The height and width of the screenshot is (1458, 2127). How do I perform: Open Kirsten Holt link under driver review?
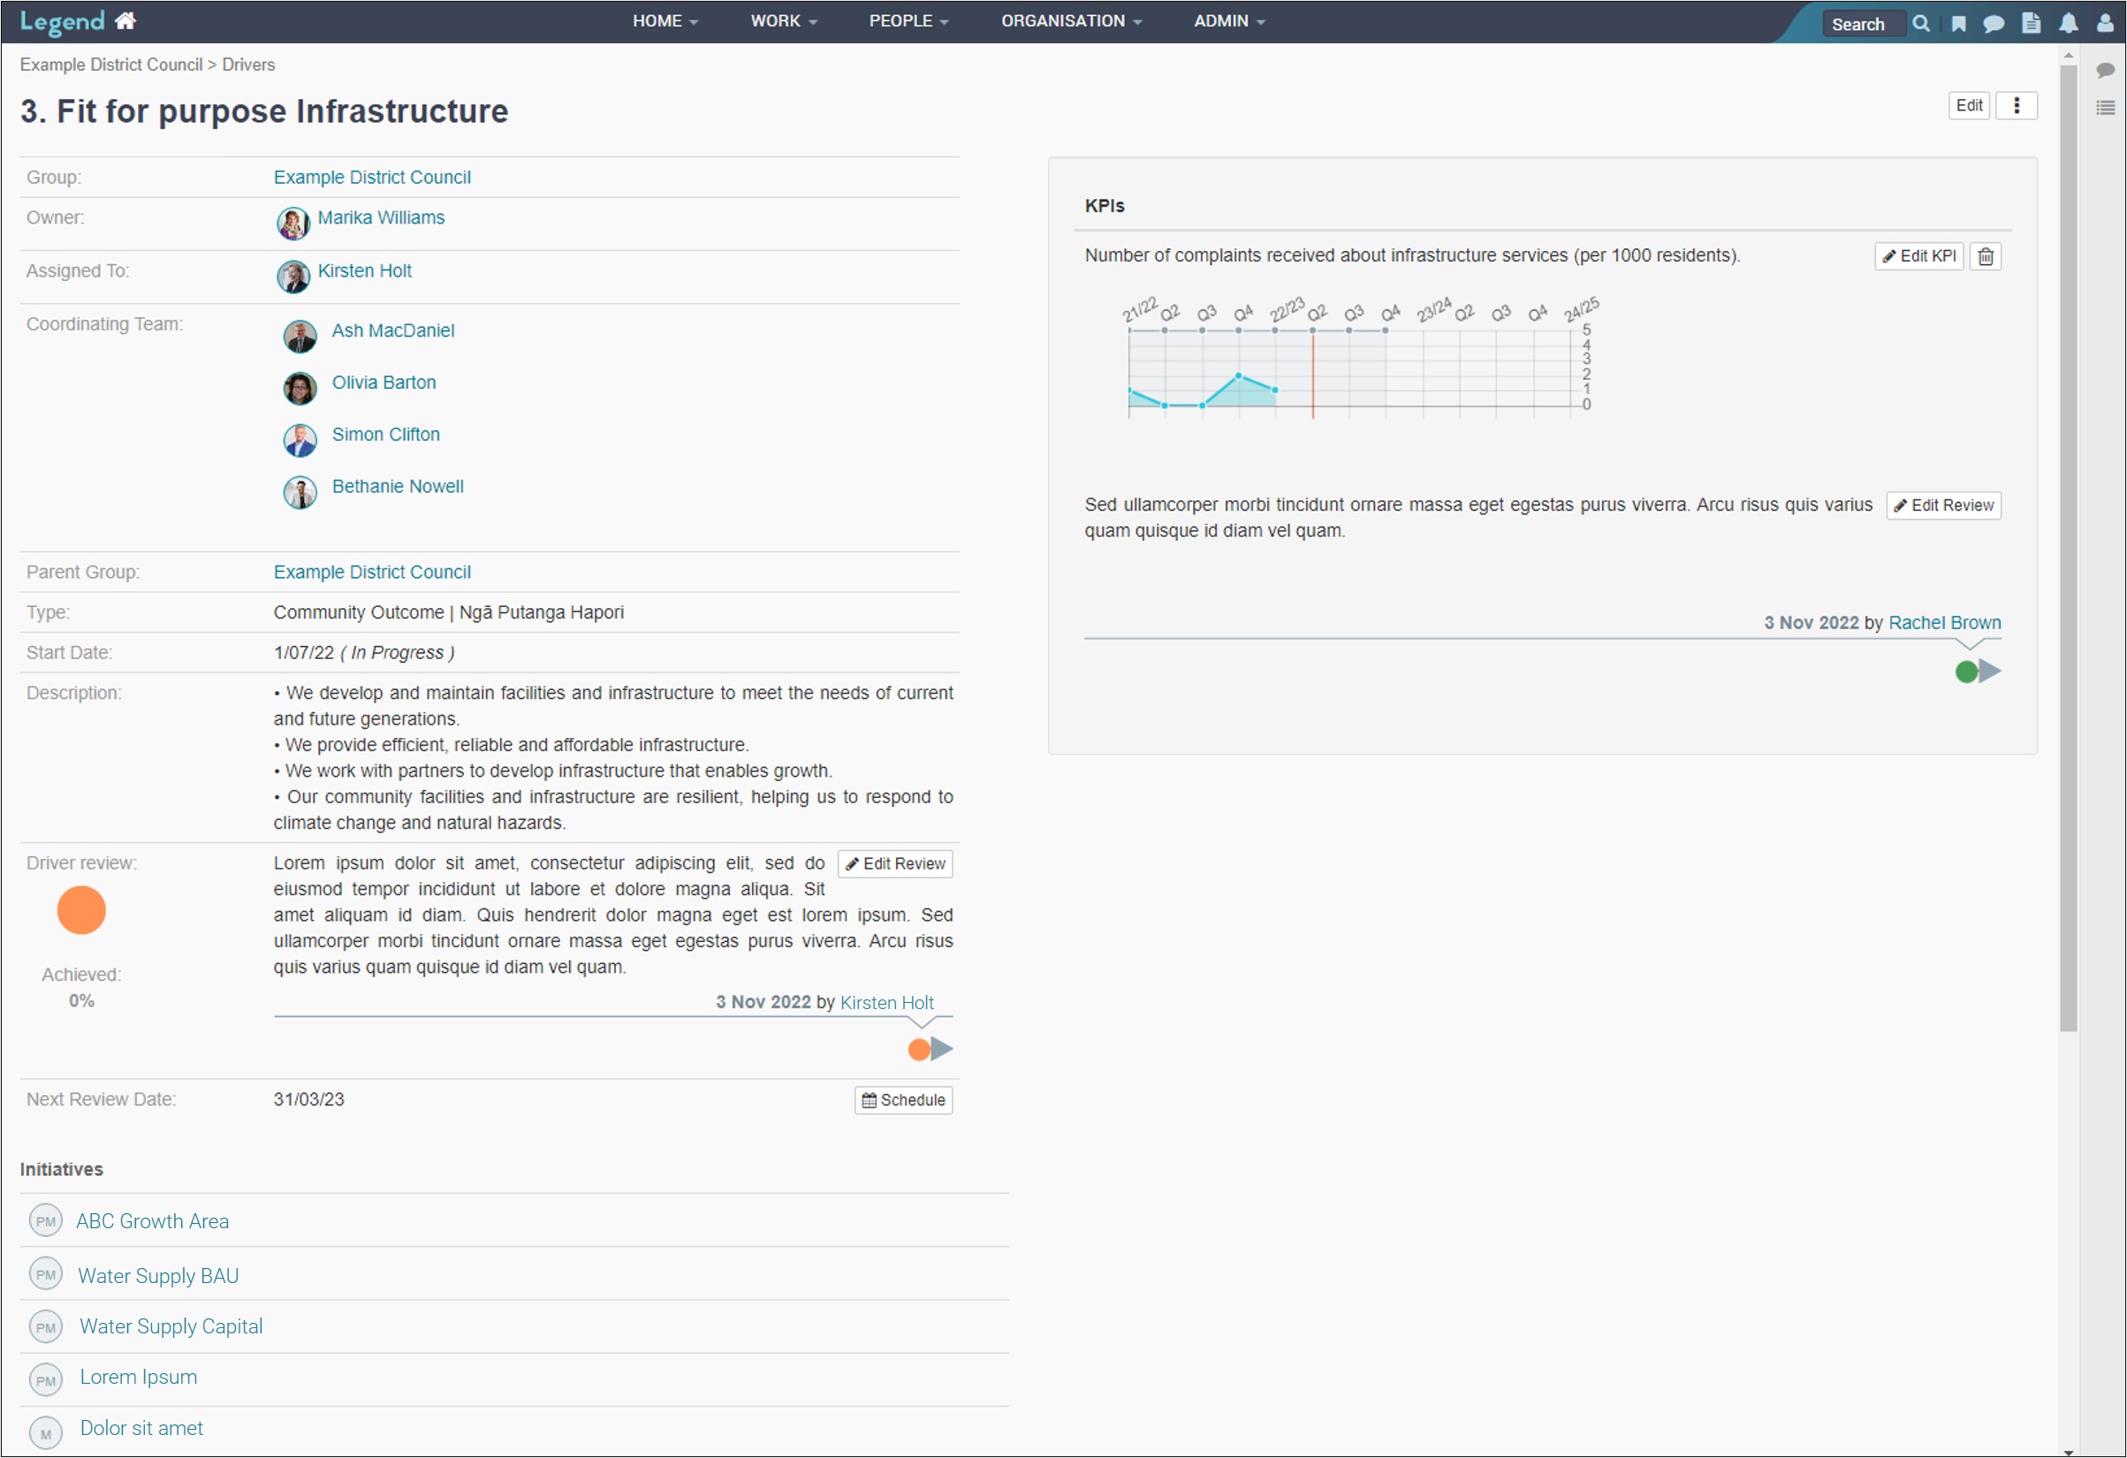[x=887, y=1002]
